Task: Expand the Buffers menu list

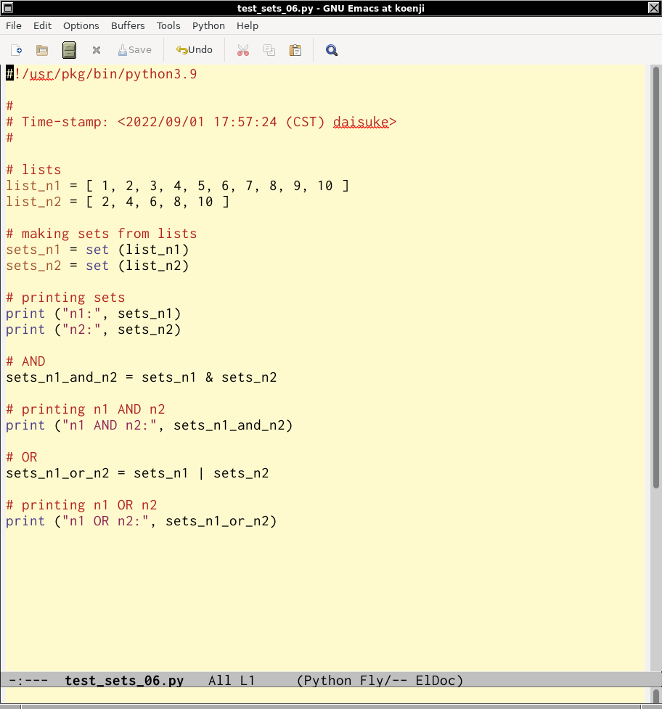Action: coord(128,25)
